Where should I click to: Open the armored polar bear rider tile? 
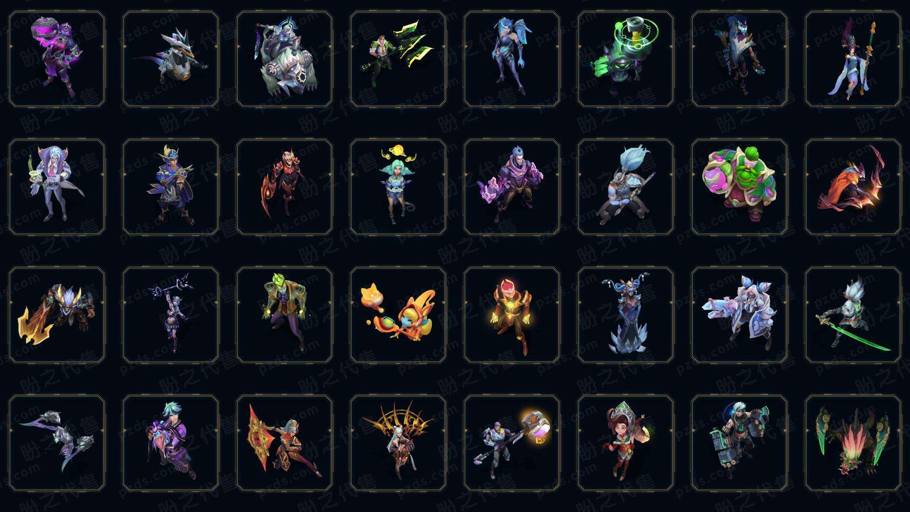click(x=284, y=59)
